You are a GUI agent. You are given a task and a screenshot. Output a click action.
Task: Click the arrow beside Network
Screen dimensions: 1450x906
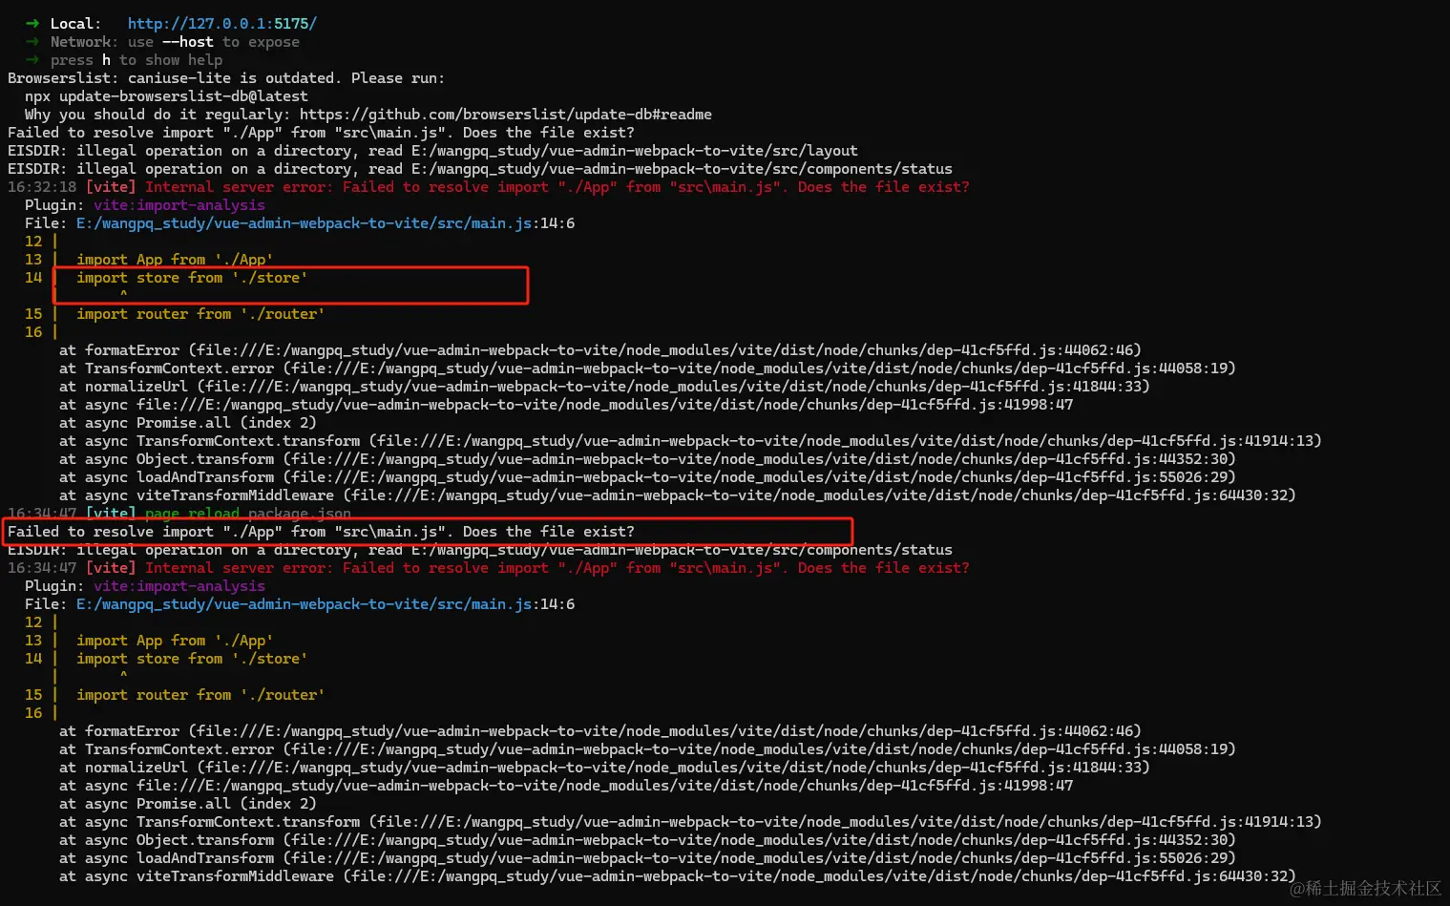(x=32, y=42)
